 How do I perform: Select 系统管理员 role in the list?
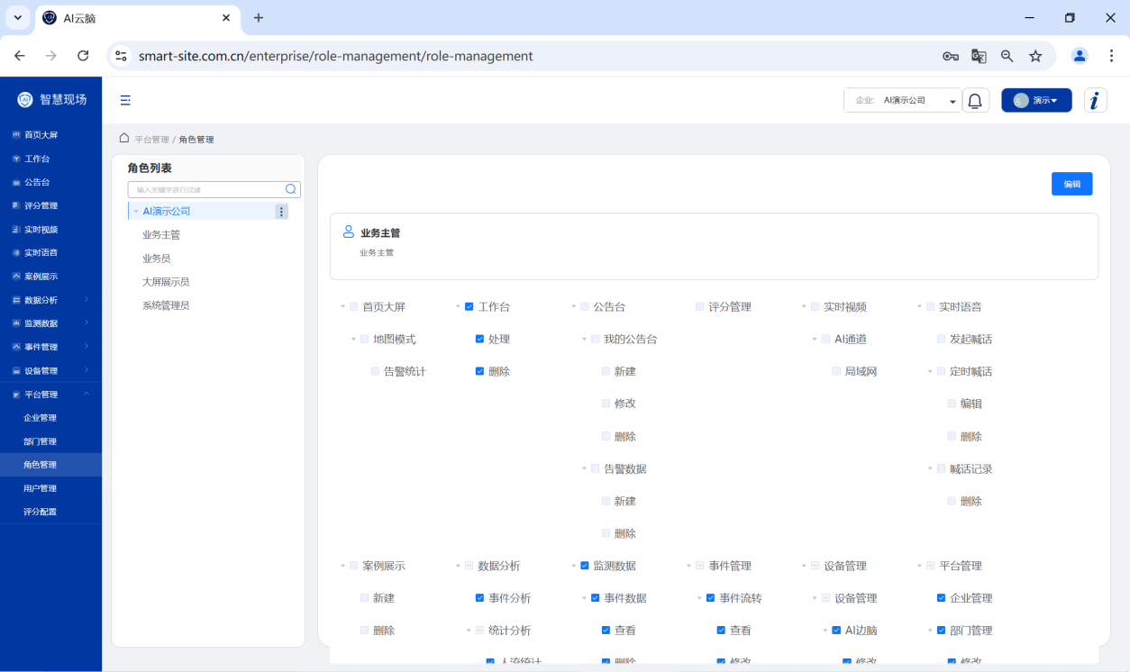point(166,305)
